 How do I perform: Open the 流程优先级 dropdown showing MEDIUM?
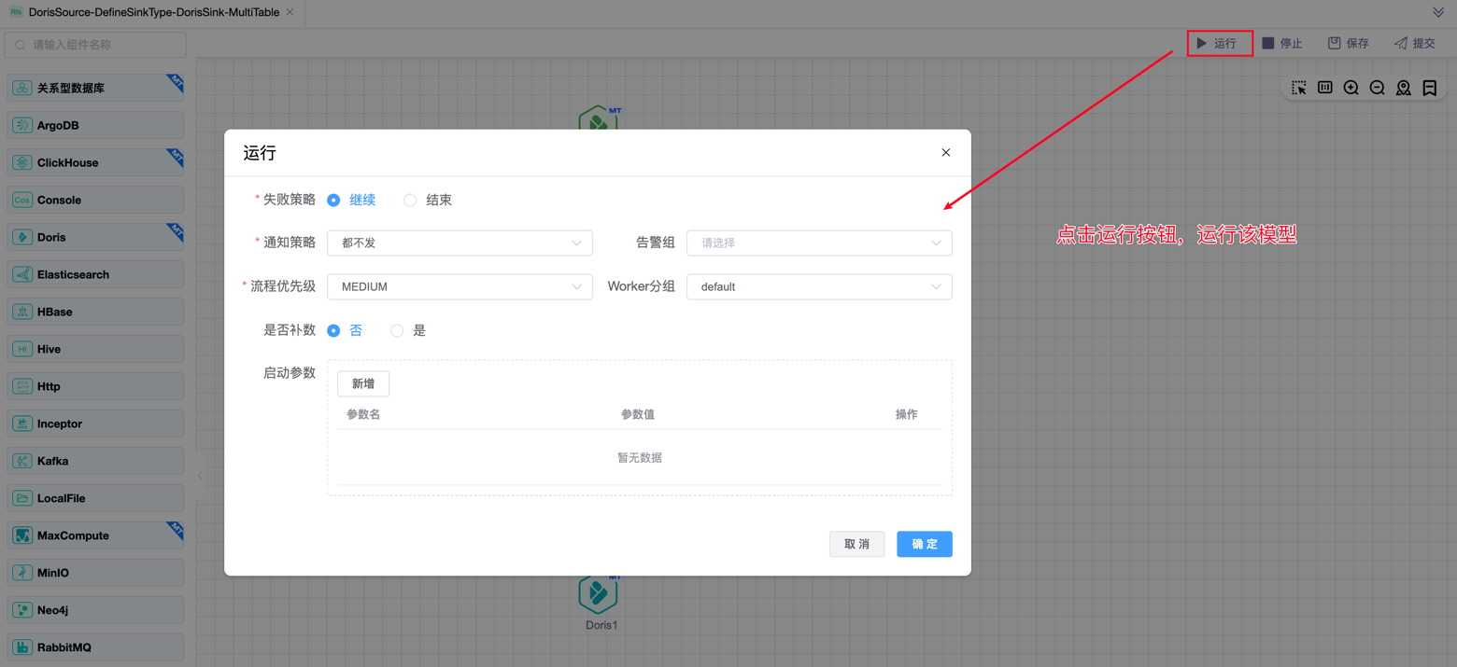point(460,286)
